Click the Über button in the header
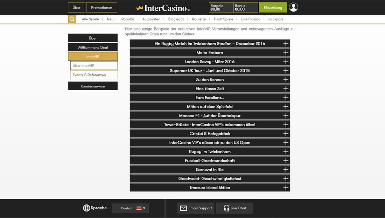Image resolution: width=385 pixels, height=218 pixels. (x=77, y=7)
